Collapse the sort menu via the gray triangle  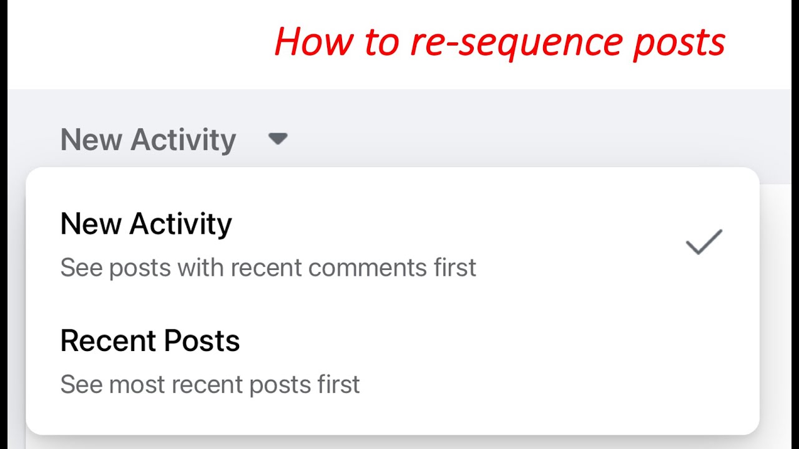[x=278, y=138]
